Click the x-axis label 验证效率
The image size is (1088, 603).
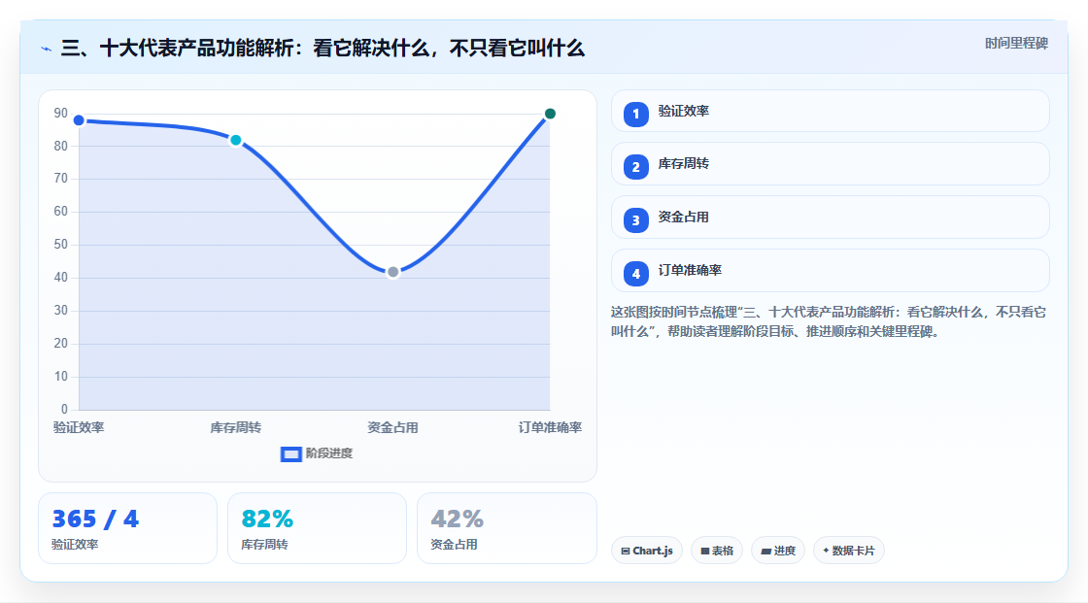79,427
